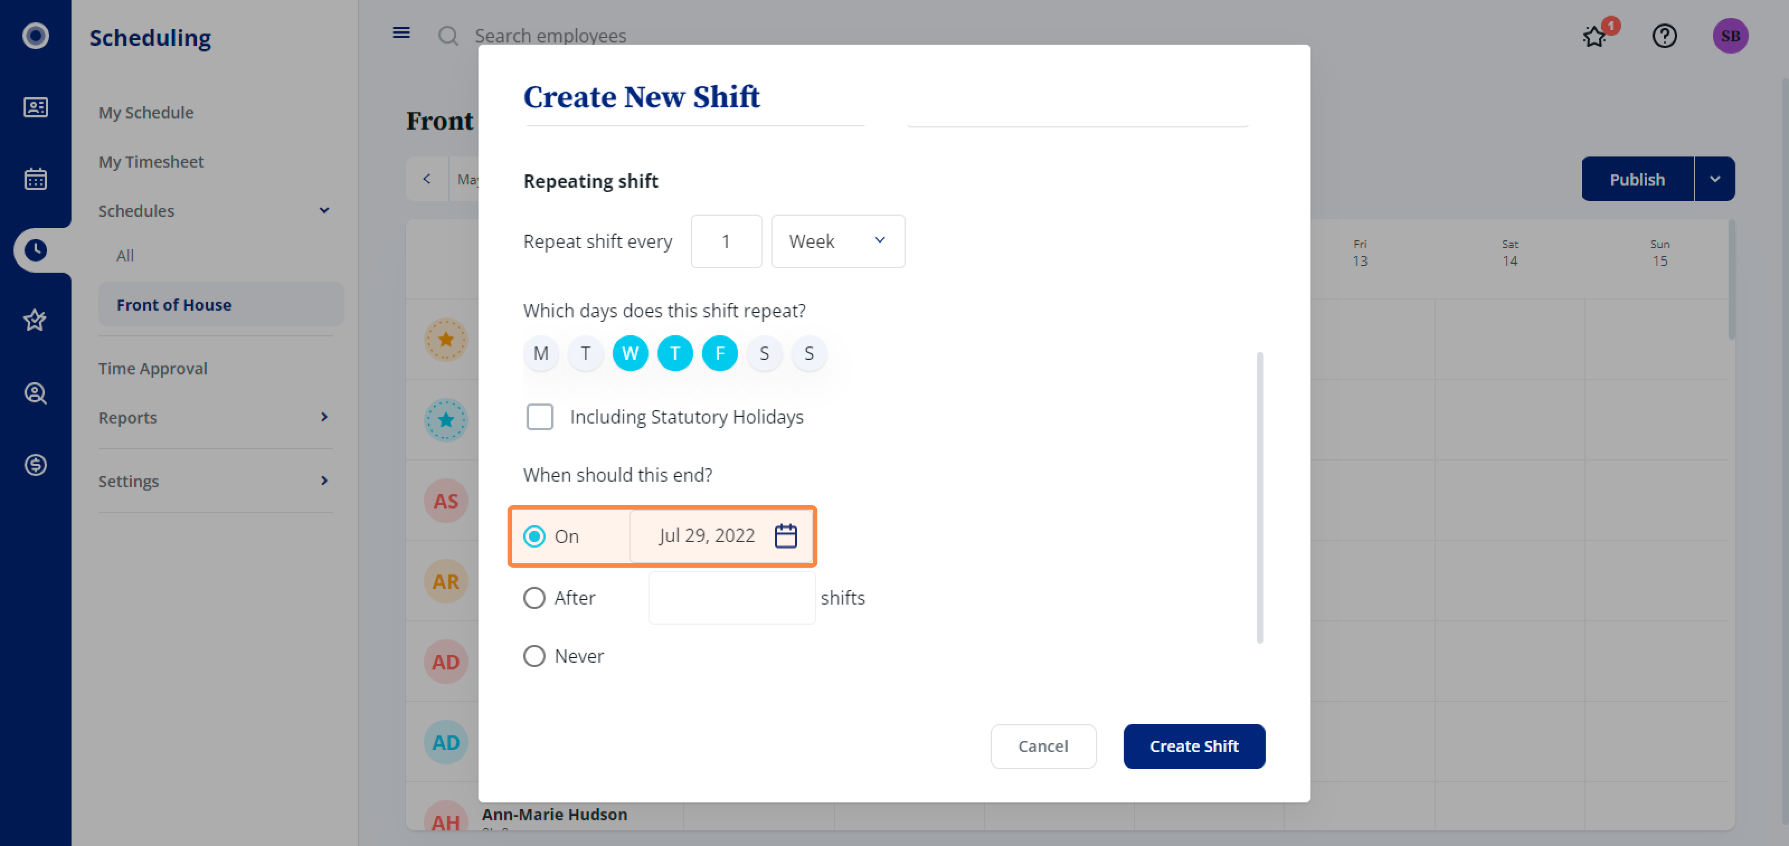This screenshot has width=1789, height=846.
Task: Select the After shifts radio option
Action: click(x=534, y=597)
